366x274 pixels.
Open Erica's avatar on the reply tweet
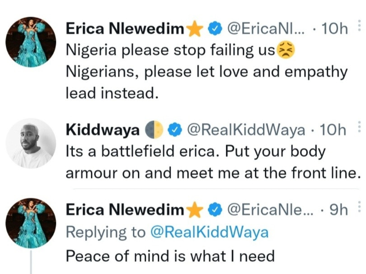click(31, 223)
